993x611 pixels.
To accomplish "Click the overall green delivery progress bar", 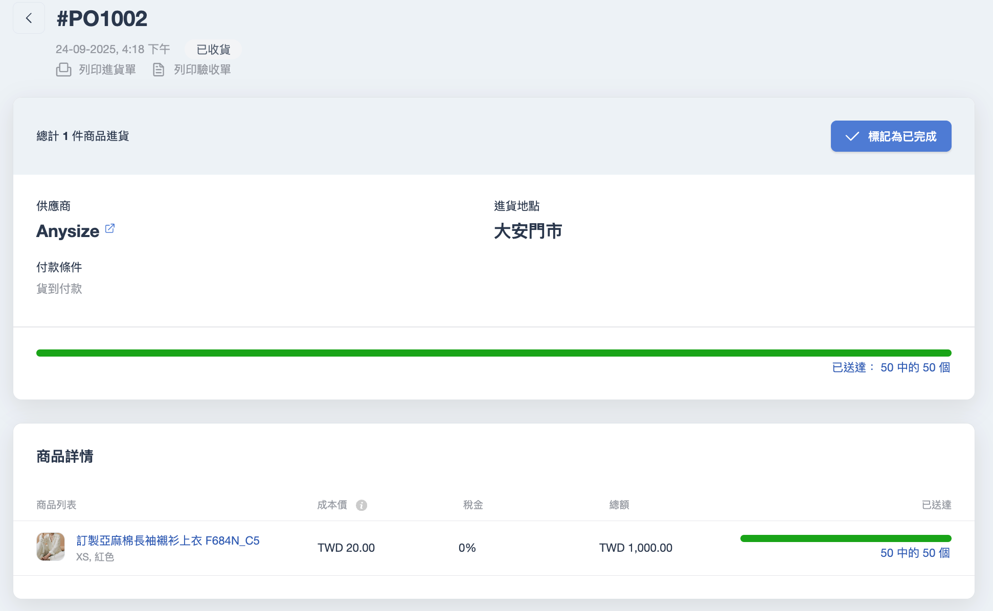I will [493, 353].
